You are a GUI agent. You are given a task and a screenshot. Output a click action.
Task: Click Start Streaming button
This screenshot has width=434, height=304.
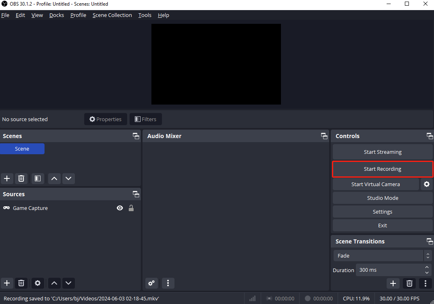(383, 152)
